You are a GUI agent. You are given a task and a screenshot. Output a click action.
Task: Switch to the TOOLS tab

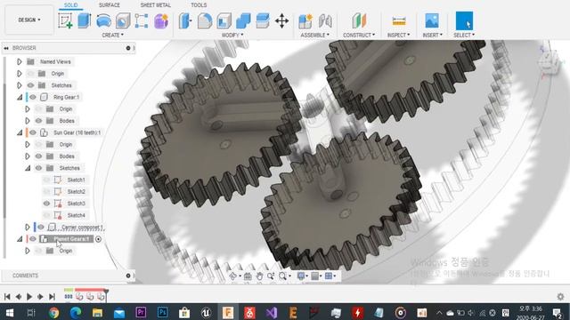click(199, 5)
